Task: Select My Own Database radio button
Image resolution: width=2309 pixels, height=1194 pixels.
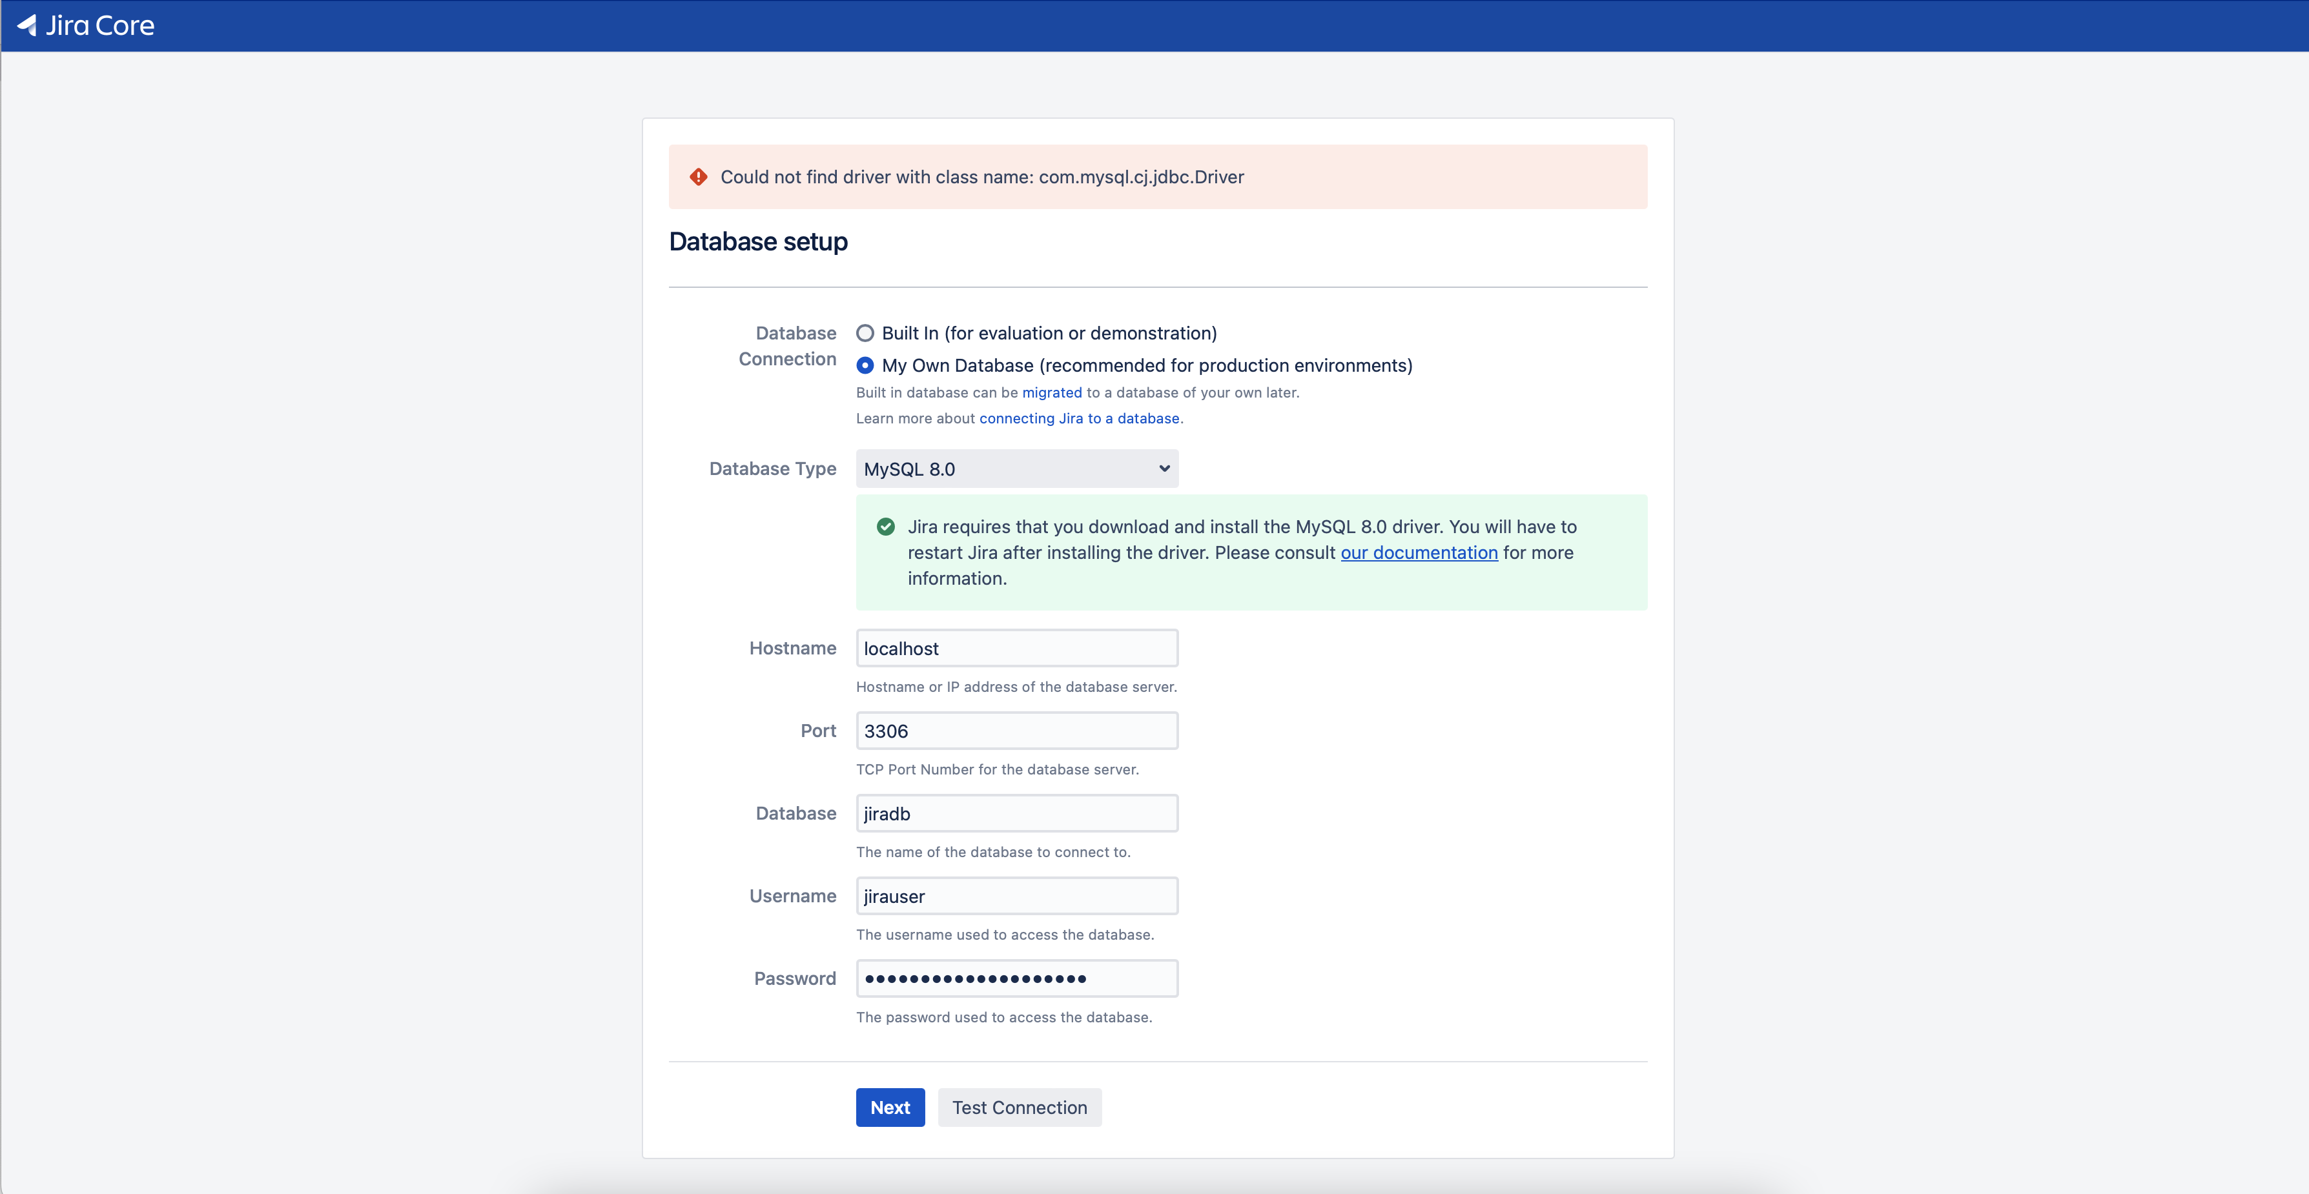Action: pyautogui.click(x=865, y=365)
